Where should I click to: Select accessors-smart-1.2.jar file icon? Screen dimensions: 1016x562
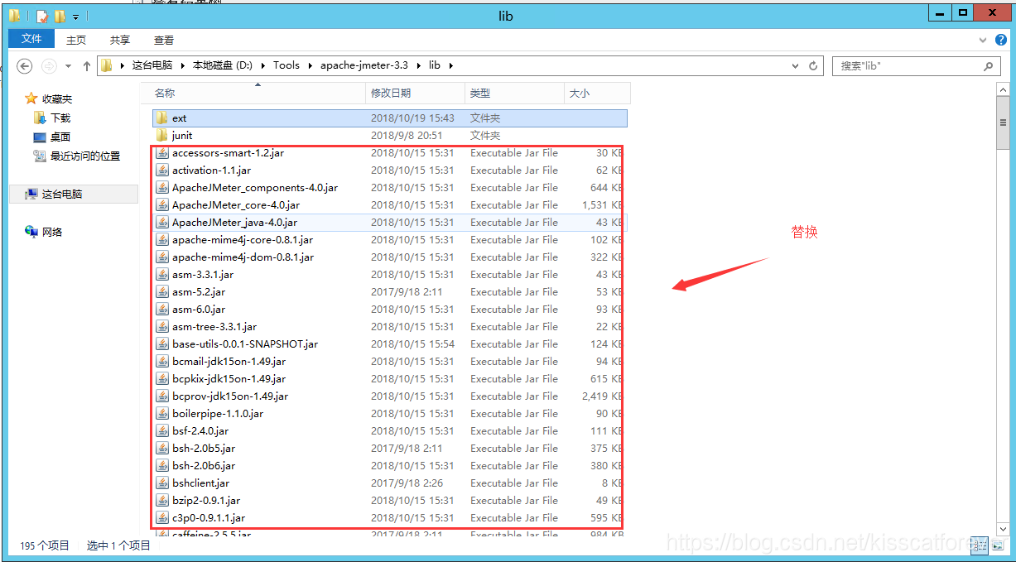tap(162, 152)
